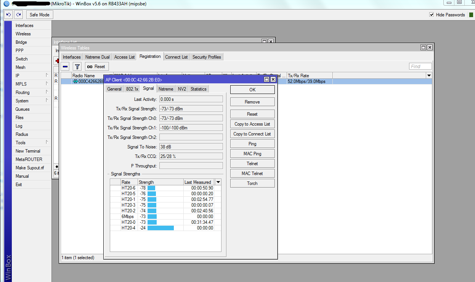Click the Find search field

pos(420,66)
